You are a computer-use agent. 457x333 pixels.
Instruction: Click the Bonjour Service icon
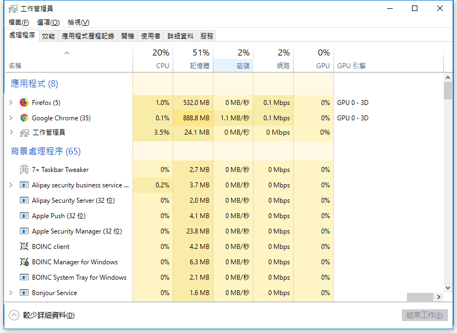tap(24, 292)
